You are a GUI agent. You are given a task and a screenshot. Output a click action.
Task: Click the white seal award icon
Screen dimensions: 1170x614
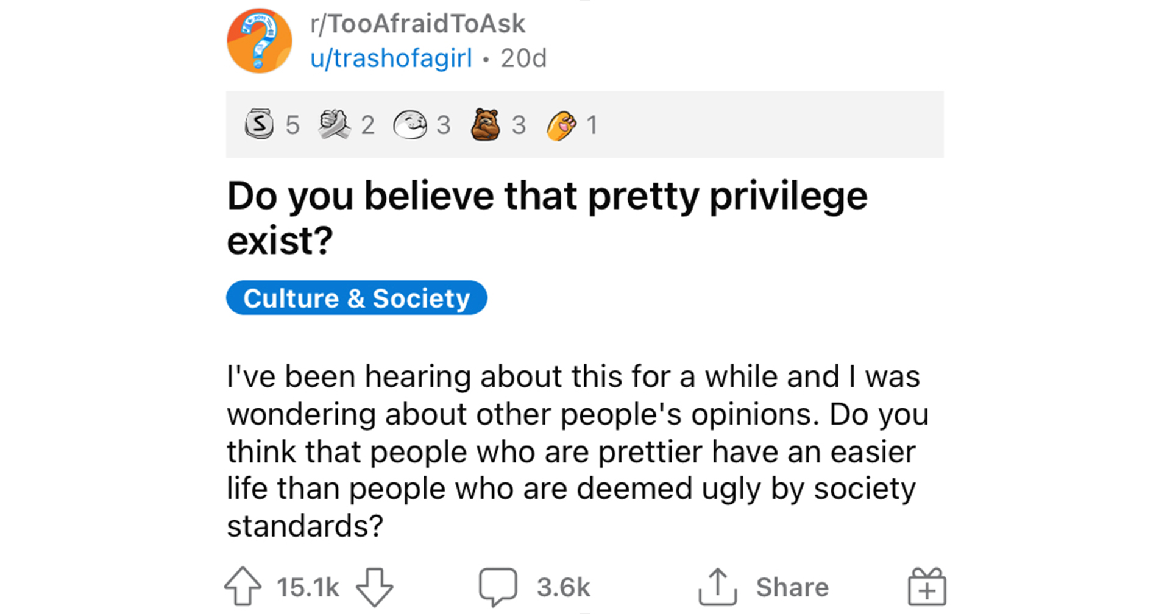[x=409, y=124]
